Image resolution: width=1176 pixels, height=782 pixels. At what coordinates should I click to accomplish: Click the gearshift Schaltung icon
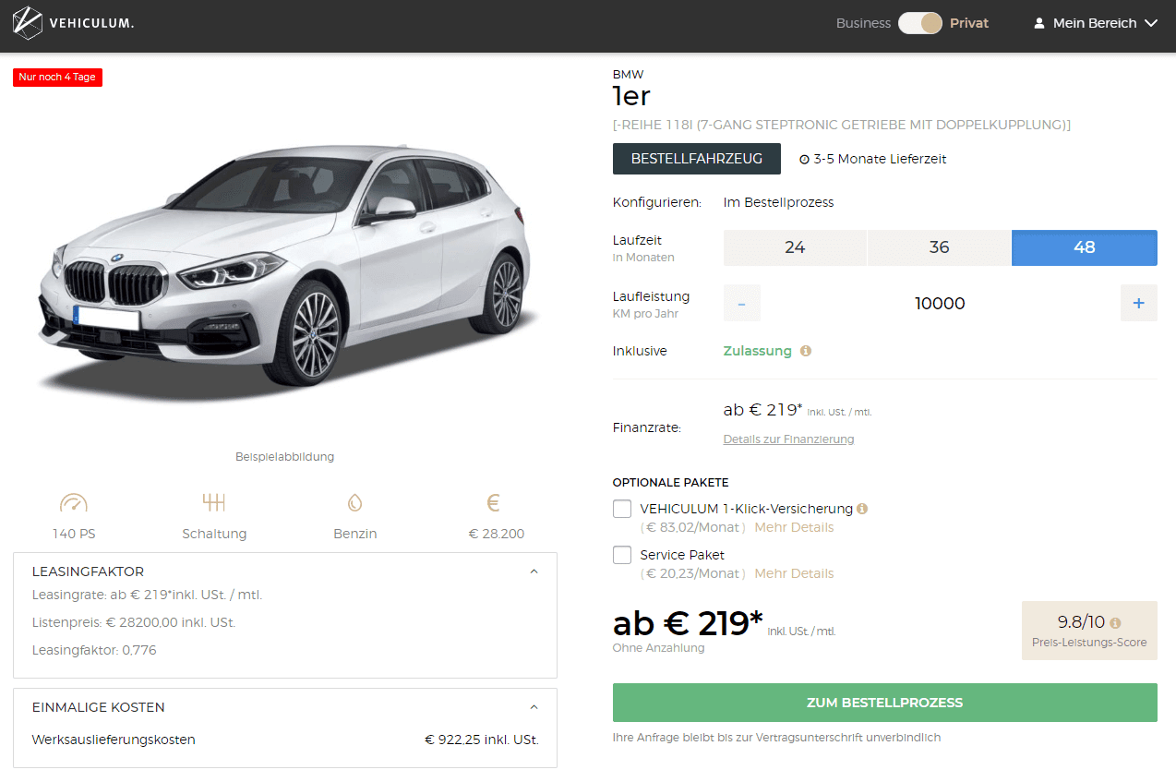[214, 503]
